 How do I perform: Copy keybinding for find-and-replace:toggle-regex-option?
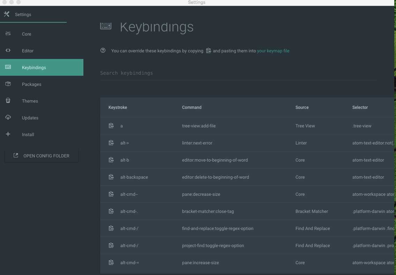click(x=111, y=228)
